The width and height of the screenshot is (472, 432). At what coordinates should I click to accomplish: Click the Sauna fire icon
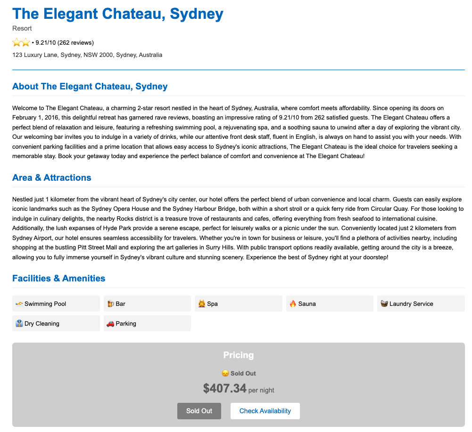tap(293, 304)
